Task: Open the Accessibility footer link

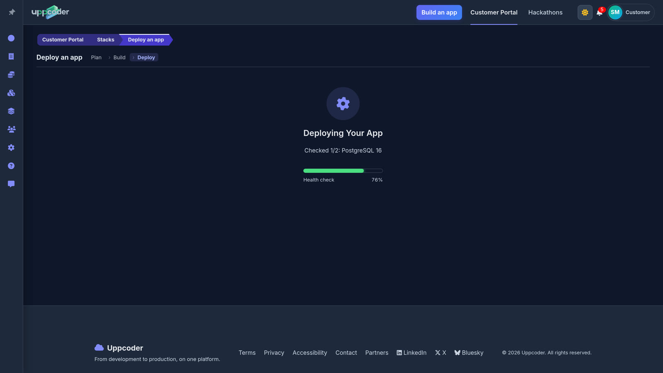Action: pyautogui.click(x=310, y=353)
